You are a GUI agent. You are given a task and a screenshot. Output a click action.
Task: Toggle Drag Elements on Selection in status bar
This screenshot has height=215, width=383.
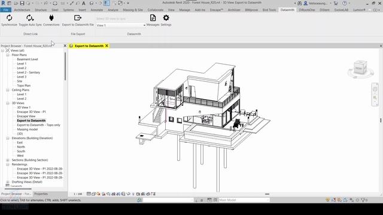(x=351, y=200)
